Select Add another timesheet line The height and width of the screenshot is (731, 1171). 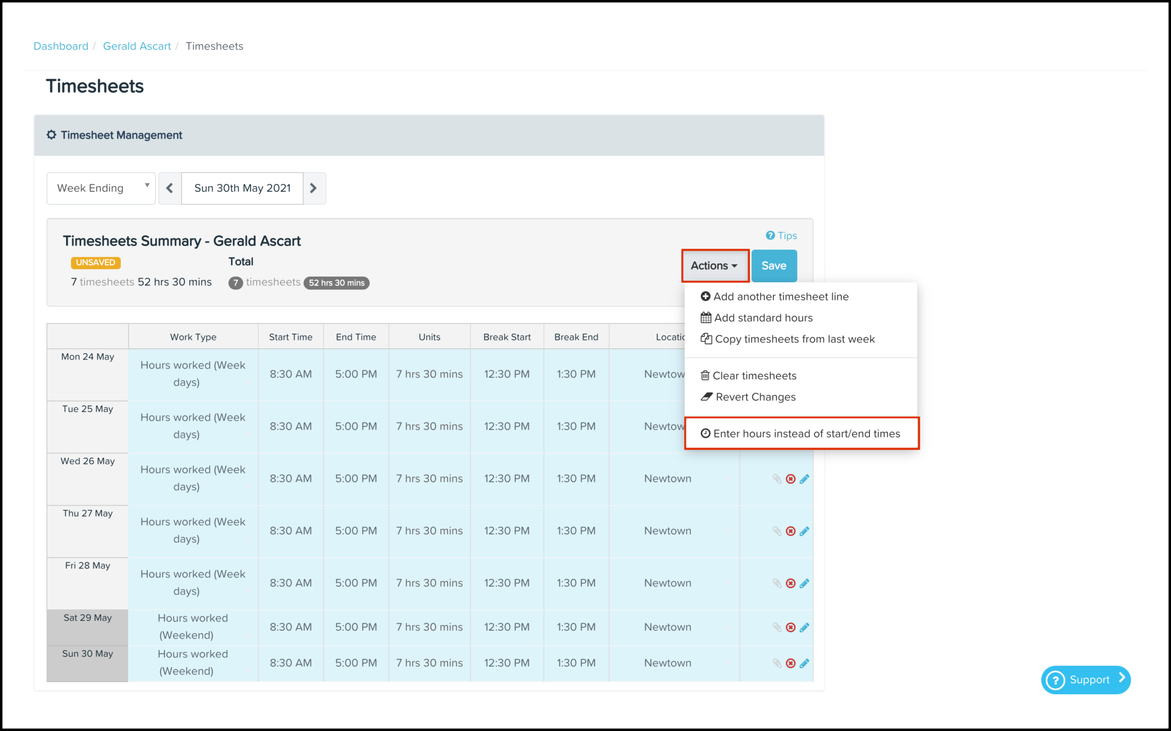pos(781,297)
